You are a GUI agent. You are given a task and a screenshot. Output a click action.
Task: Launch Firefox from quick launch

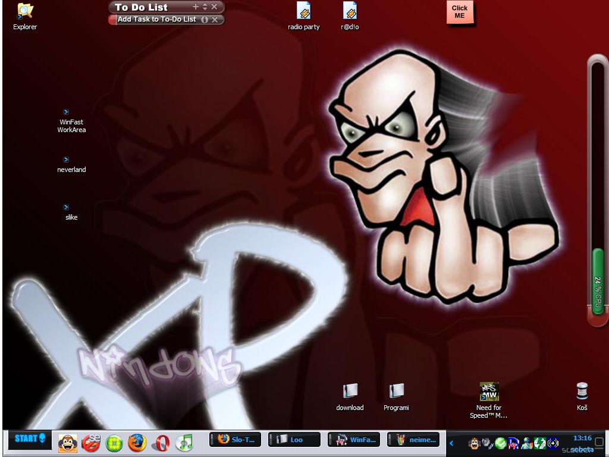137,443
